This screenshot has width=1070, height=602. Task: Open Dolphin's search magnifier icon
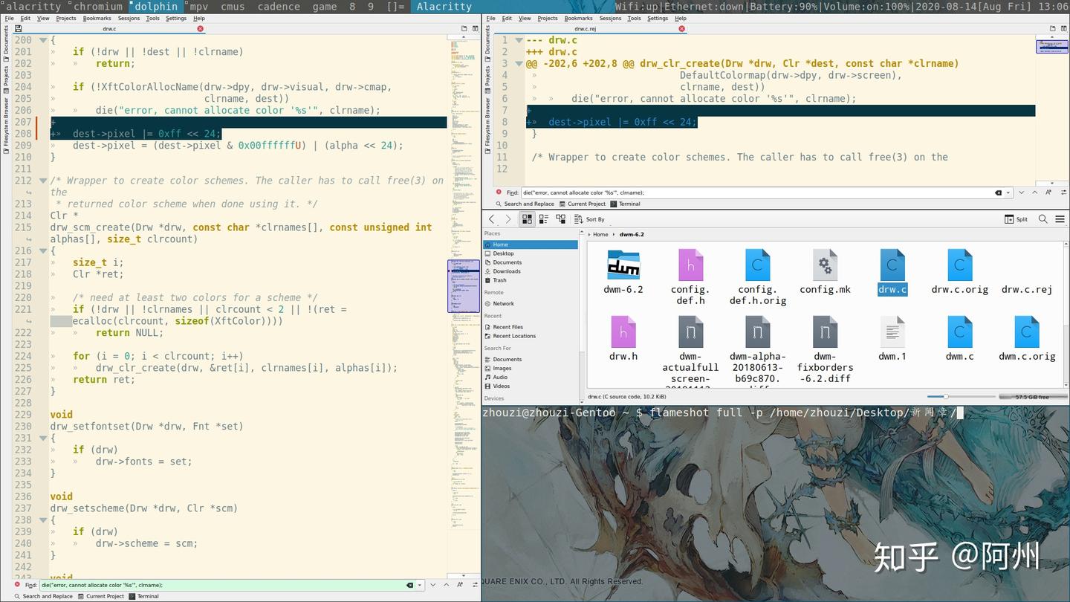(1043, 219)
